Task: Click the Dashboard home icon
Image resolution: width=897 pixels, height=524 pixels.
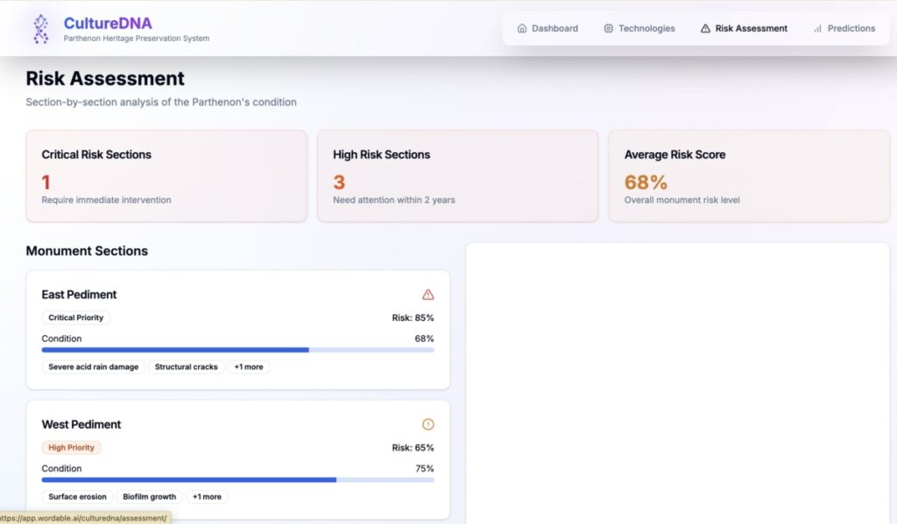Action: (x=522, y=29)
